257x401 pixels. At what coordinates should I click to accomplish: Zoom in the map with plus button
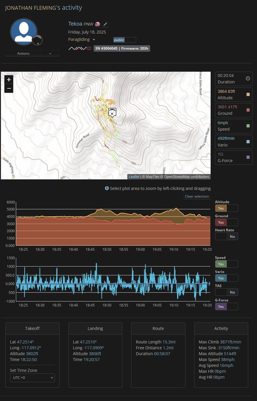tap(9, 80)
